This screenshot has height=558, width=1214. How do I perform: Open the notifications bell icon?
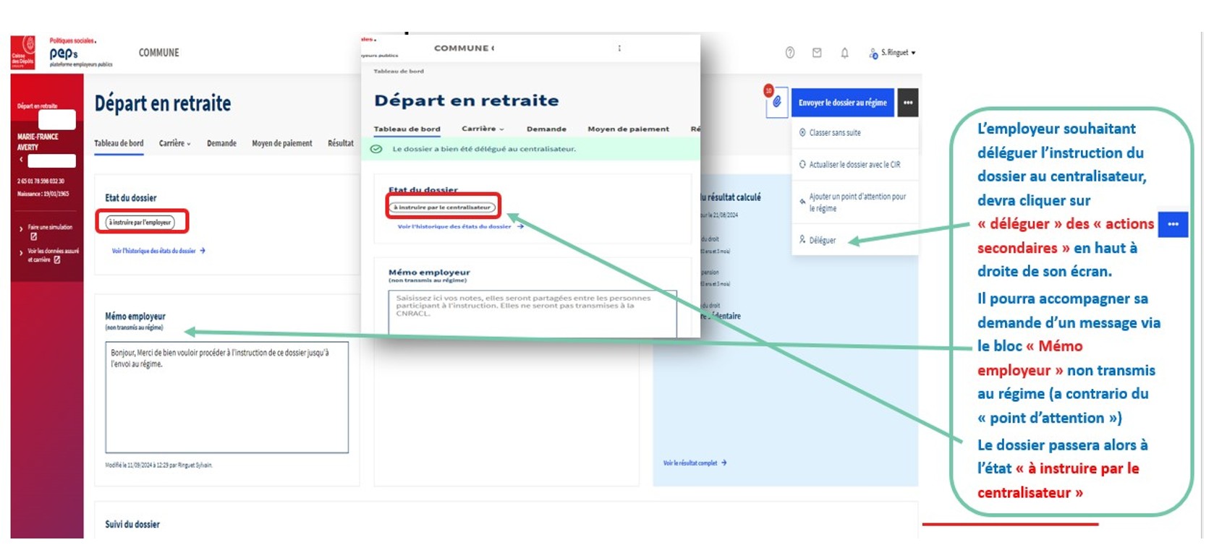tap(844, 53)
